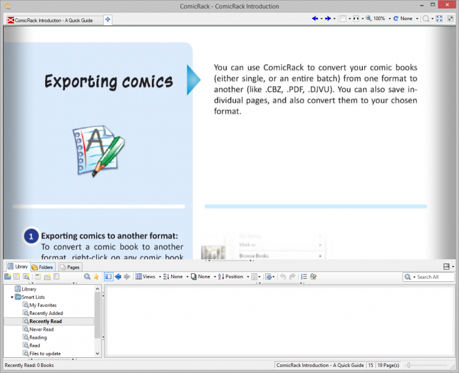
Task: Open the 100% zoom dropdown
Action: pos(389,19)
